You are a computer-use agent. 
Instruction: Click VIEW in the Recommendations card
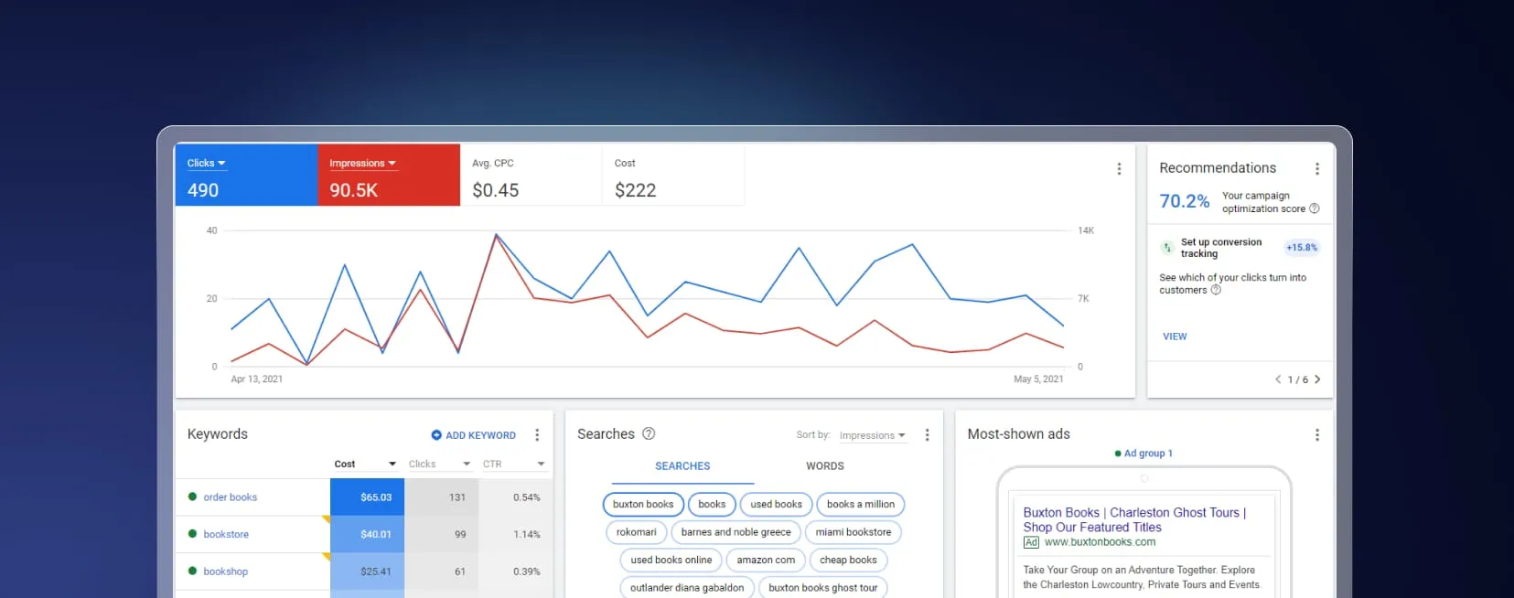(1175, 336)
